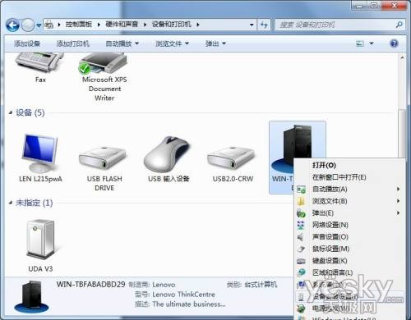This screenshot has height=320, width=411.
Task: Open 弹出(E) submenu in context menu
Action: point(349,213)
